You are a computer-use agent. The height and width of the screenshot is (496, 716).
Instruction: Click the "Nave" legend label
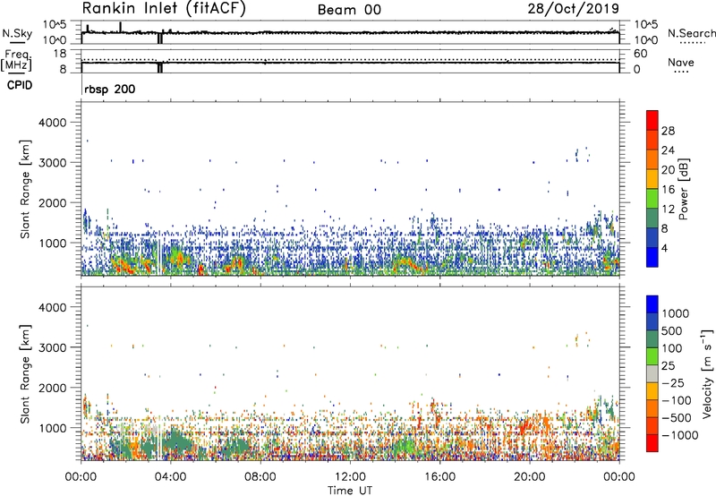point(681,63)
